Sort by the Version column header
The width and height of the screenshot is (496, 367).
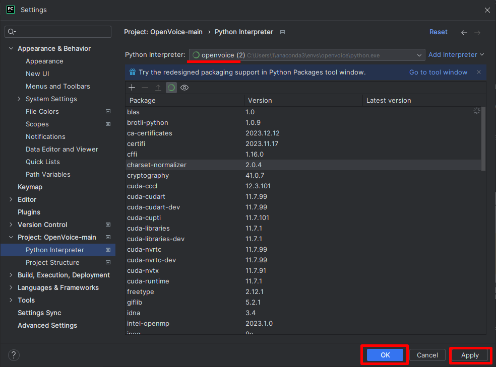point(303,101)
